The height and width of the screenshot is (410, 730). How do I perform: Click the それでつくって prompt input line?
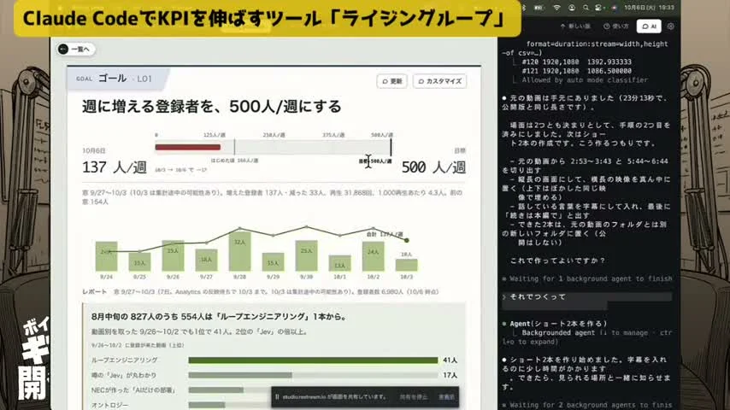(586, 296)
